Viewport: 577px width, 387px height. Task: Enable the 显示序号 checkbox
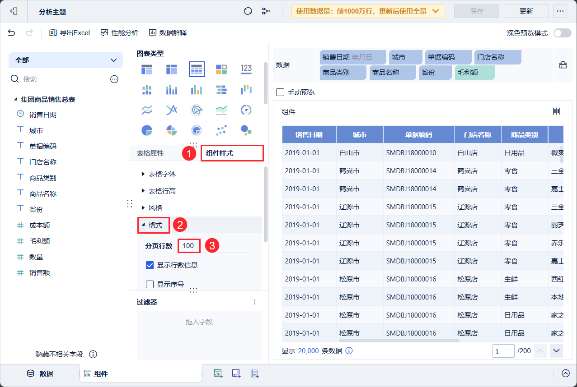coord(150,284)
